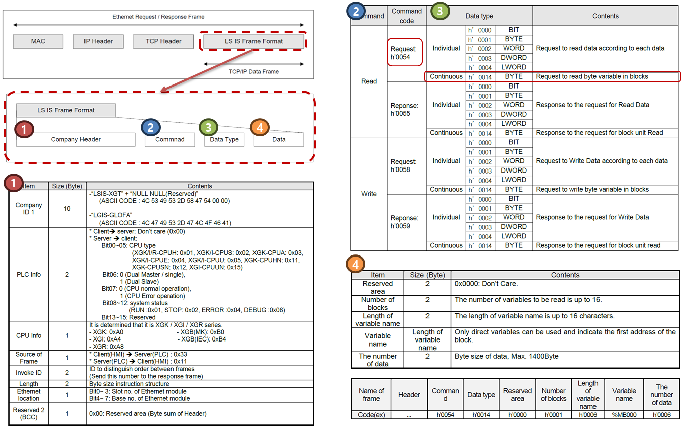Click 'Request to read byte variable in blocks'
The image size is (681, 426).
coord(592,76)
